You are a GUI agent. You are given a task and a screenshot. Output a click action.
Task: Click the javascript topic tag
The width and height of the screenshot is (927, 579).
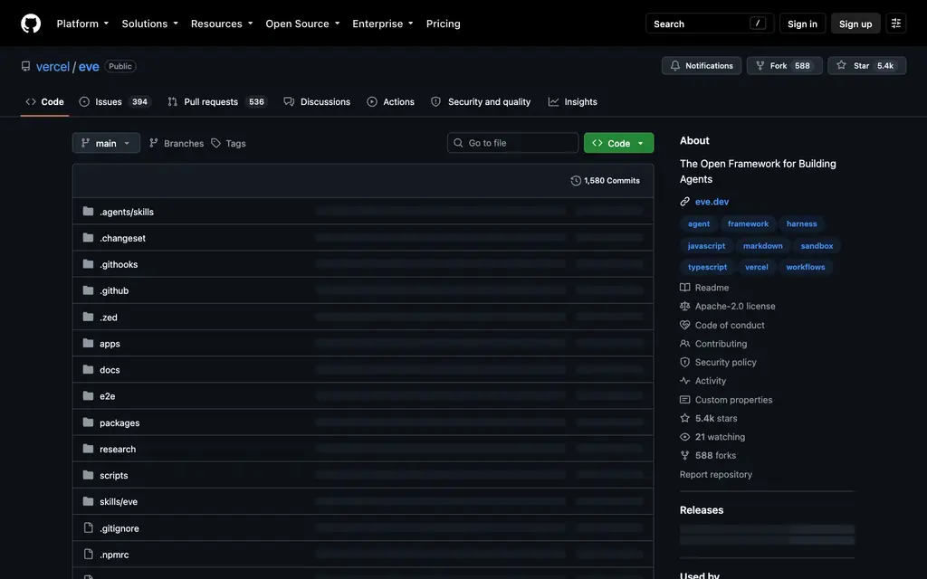[x=706, y=246]
